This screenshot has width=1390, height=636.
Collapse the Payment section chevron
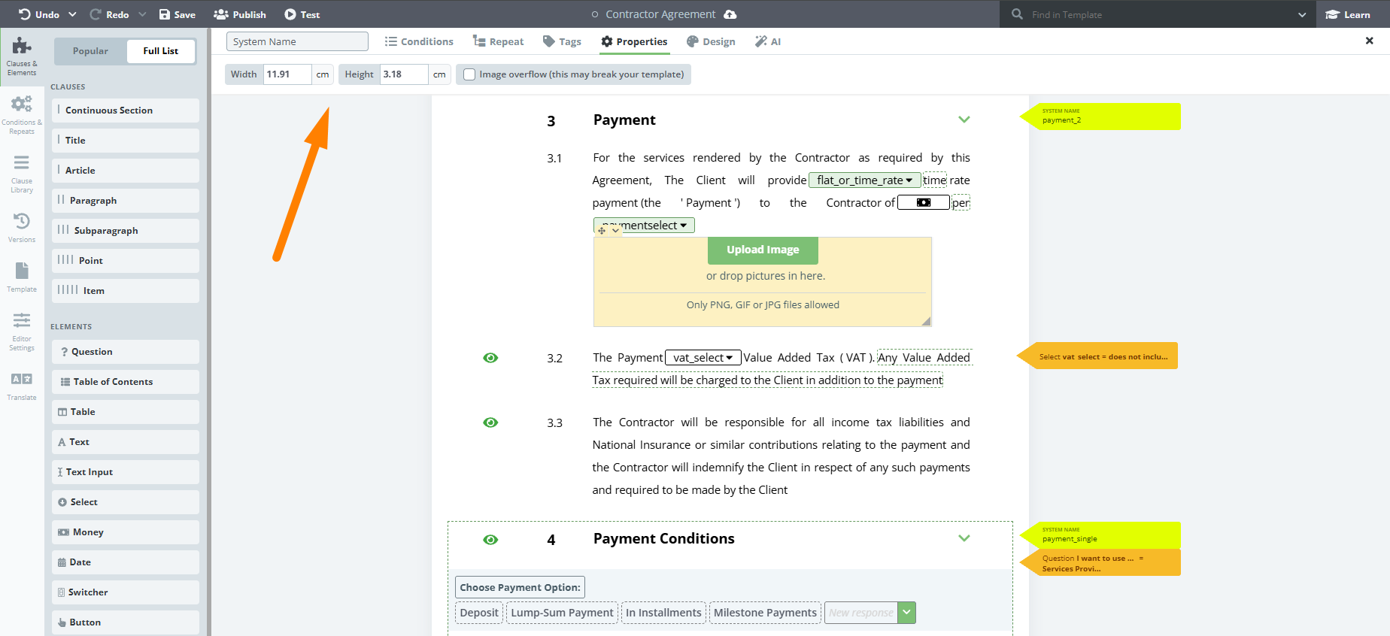[x=964, y=120]
